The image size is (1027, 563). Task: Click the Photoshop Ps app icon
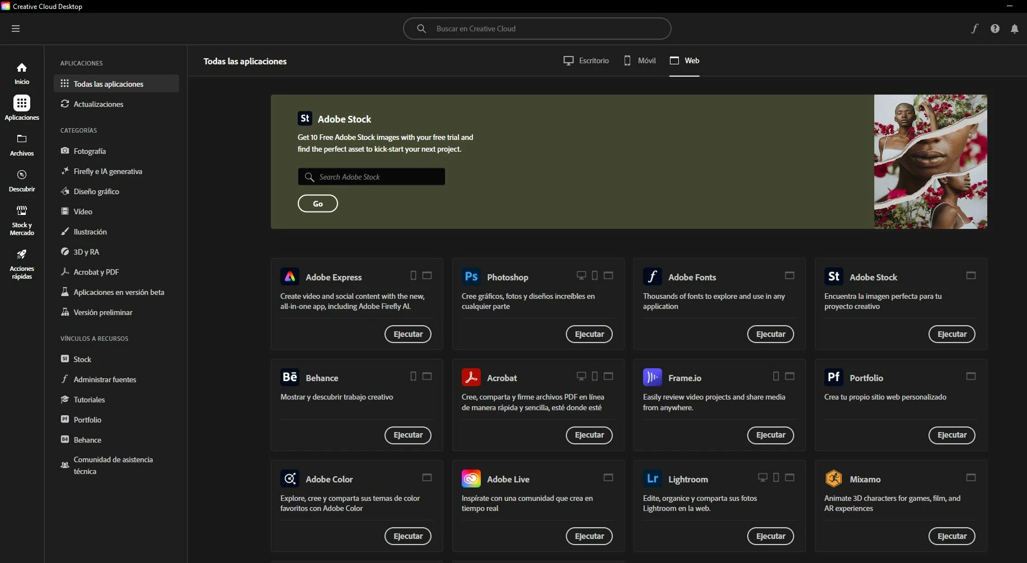tap(471, 276)
